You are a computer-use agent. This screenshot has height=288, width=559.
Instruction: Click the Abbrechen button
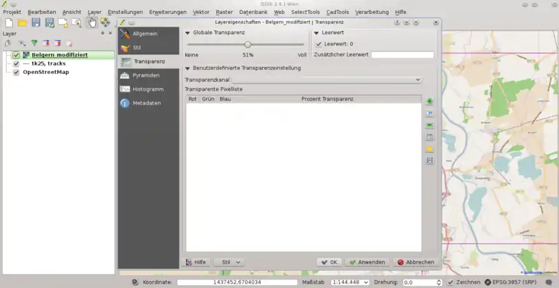(x=416, y=262)
